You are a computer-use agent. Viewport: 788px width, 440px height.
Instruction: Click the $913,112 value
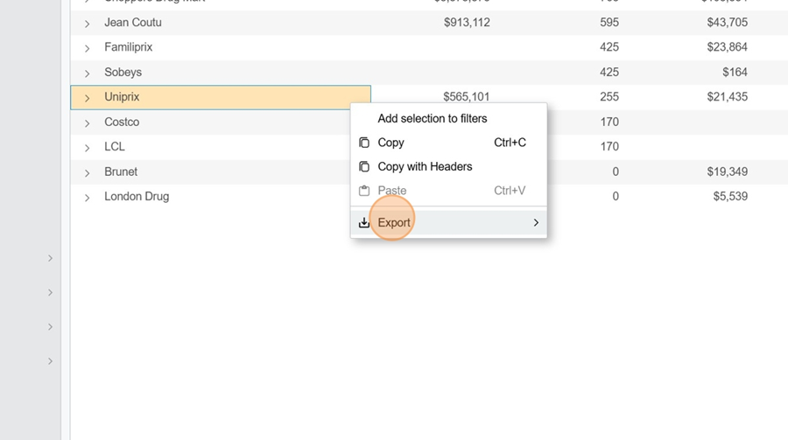467,23
